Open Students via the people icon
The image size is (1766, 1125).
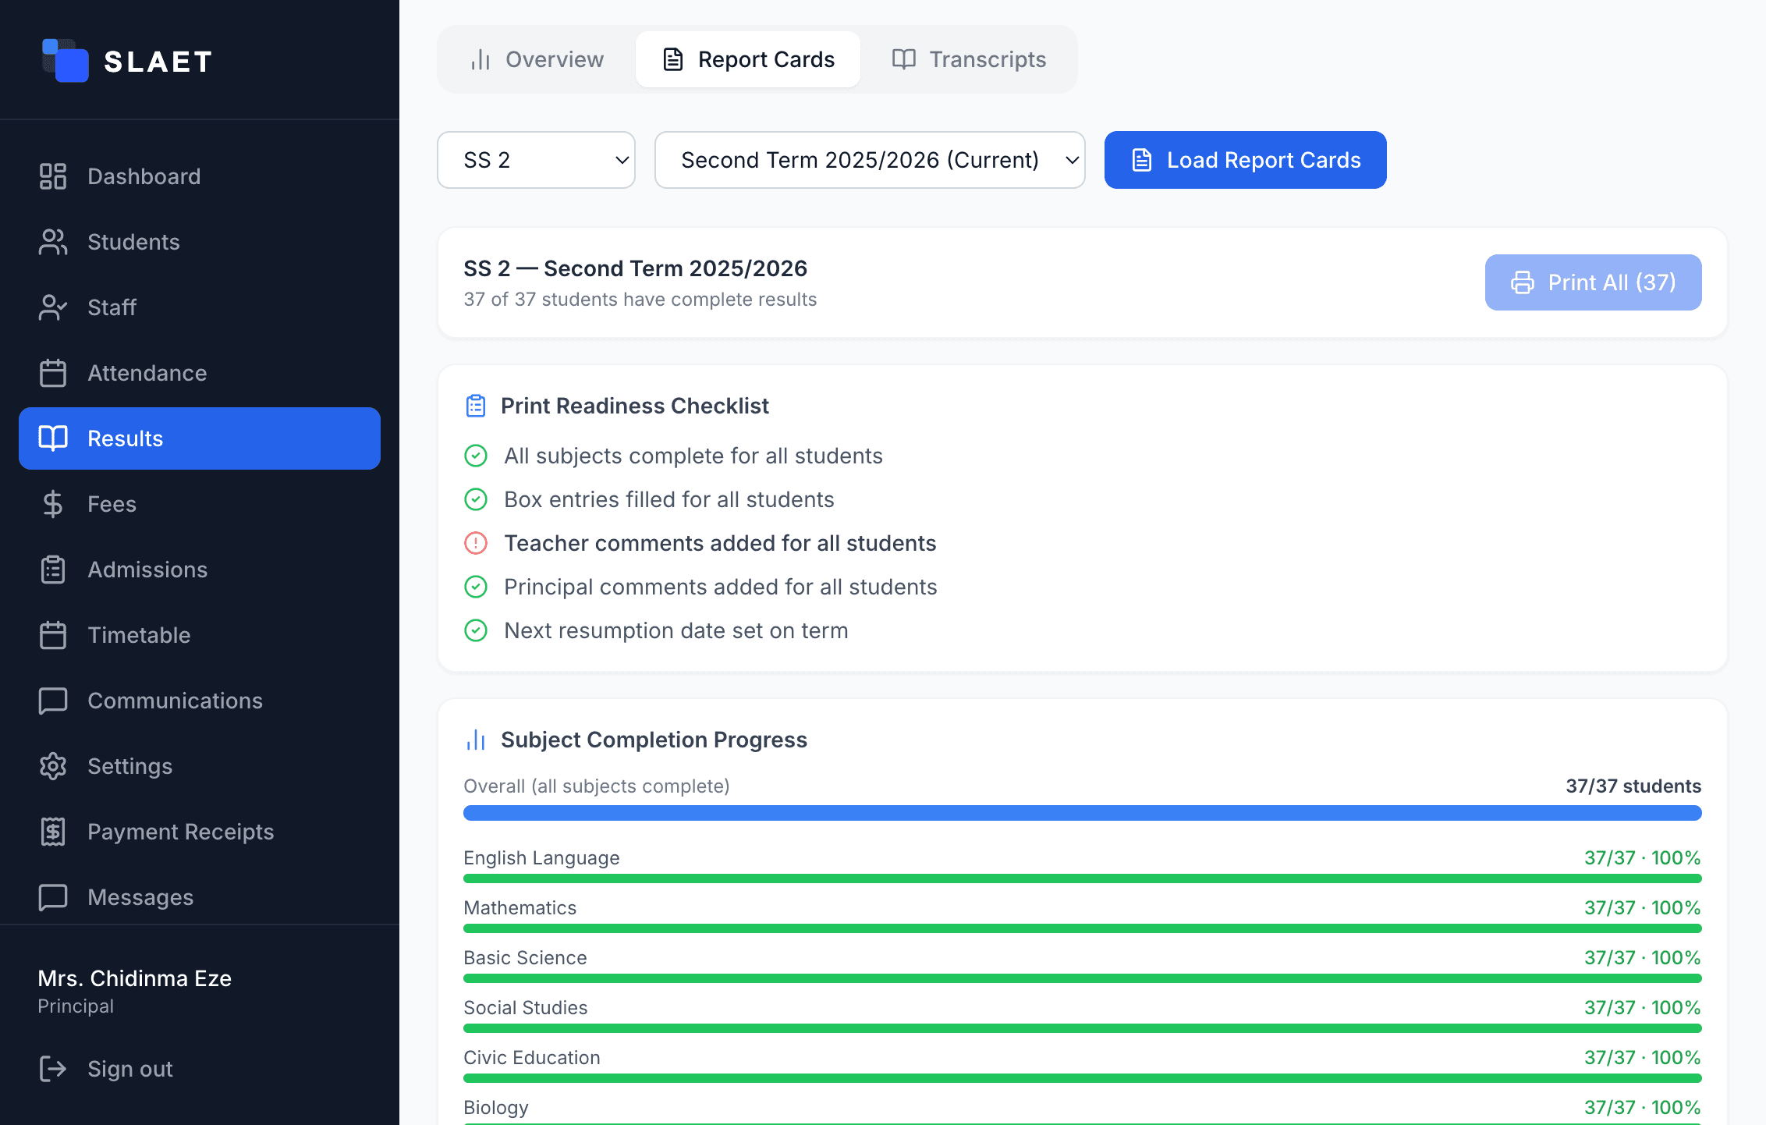(x=52, y=242)
